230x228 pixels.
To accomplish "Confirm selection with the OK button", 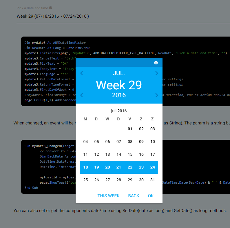I will coord(151,196).
